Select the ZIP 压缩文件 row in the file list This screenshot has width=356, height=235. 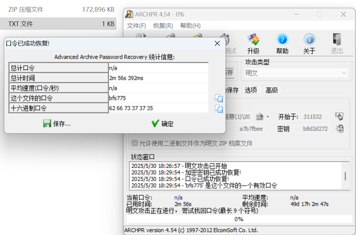tap(58, 9)
